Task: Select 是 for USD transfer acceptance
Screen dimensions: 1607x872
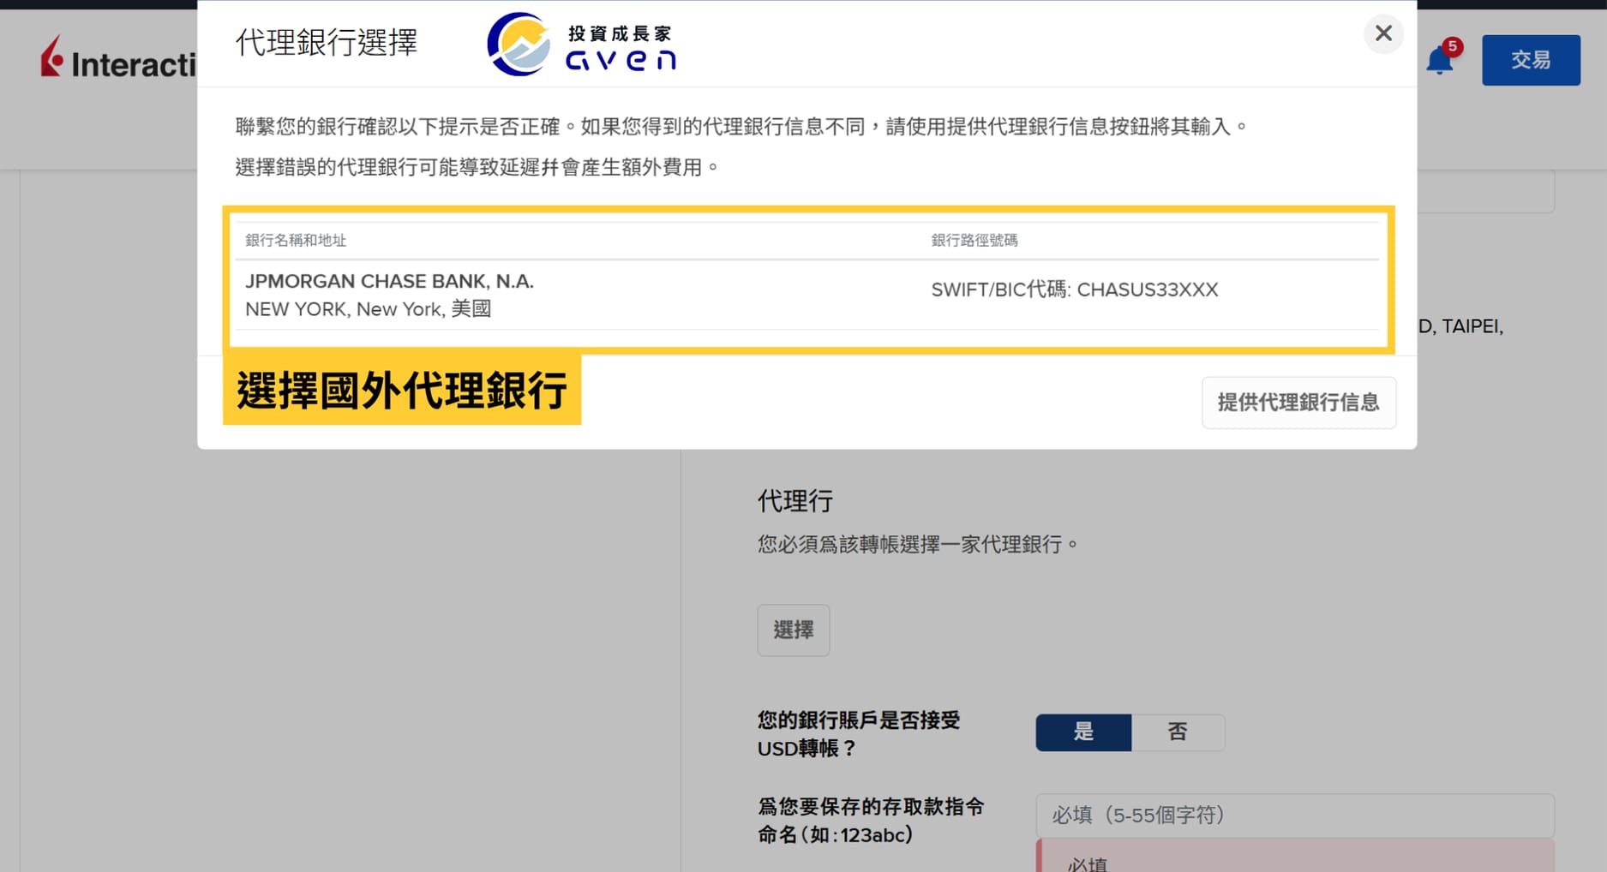Action: point(1083,732)
